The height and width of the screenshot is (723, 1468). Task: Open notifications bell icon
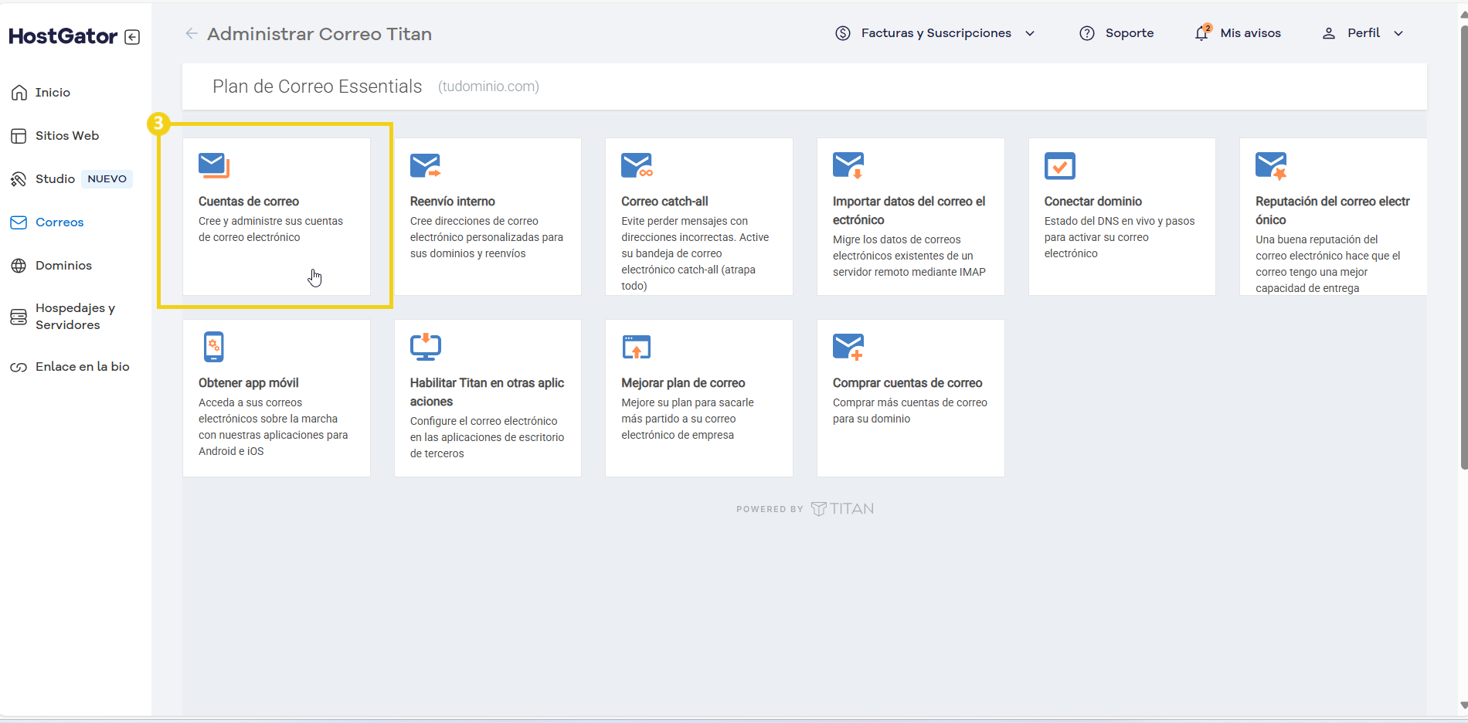(x=1202, y=33)
